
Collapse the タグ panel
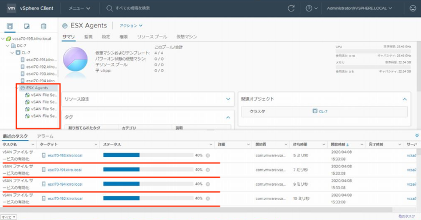(x=228, y=117)
